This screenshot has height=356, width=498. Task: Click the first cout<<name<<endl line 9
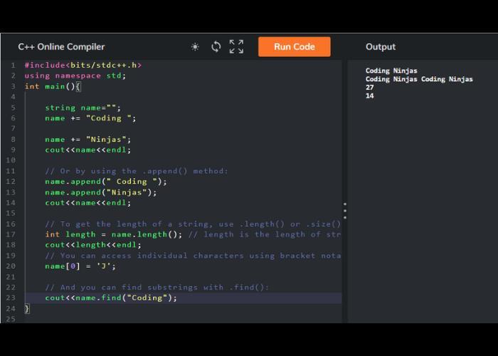pyautogui.click(x=88, y=150)
